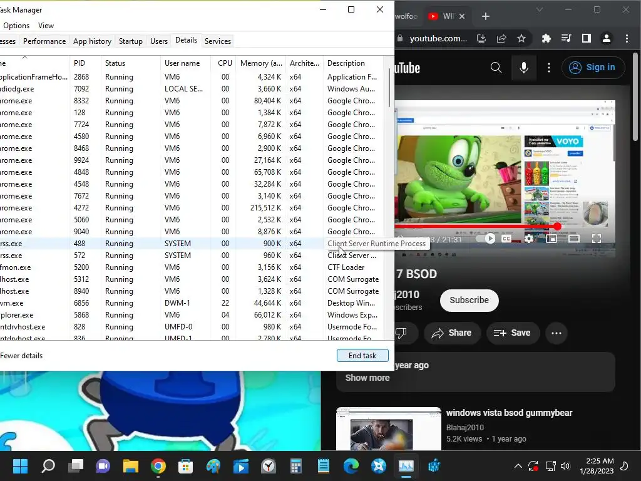
Task: Open Options menu in Task Manager
Action: pyautogui.click(x=16, y=25)
